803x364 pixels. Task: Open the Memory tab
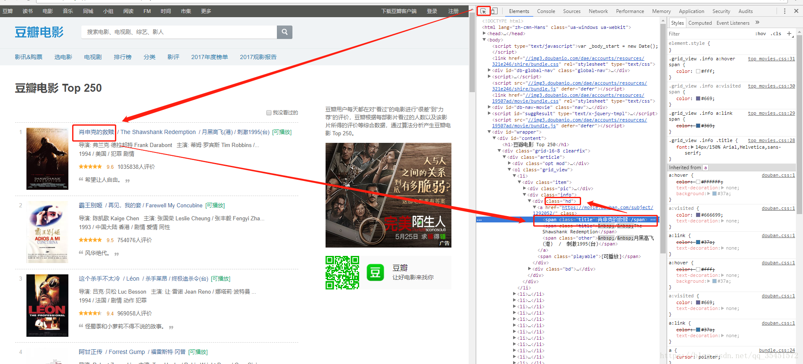click(661, 11)
